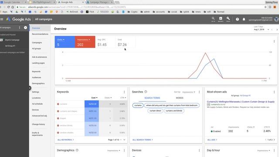
Task: Open Keywords Clicks column dropdown
Action: 108,98
